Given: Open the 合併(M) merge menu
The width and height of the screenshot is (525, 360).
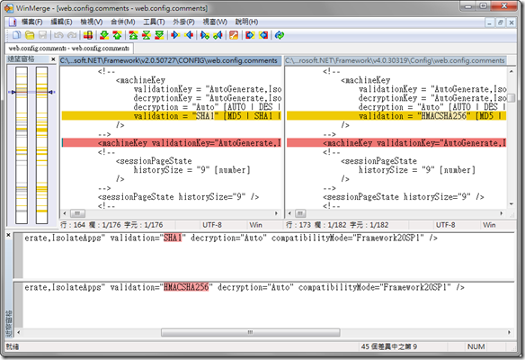Looking at the screenshot, I should [122, 22].
